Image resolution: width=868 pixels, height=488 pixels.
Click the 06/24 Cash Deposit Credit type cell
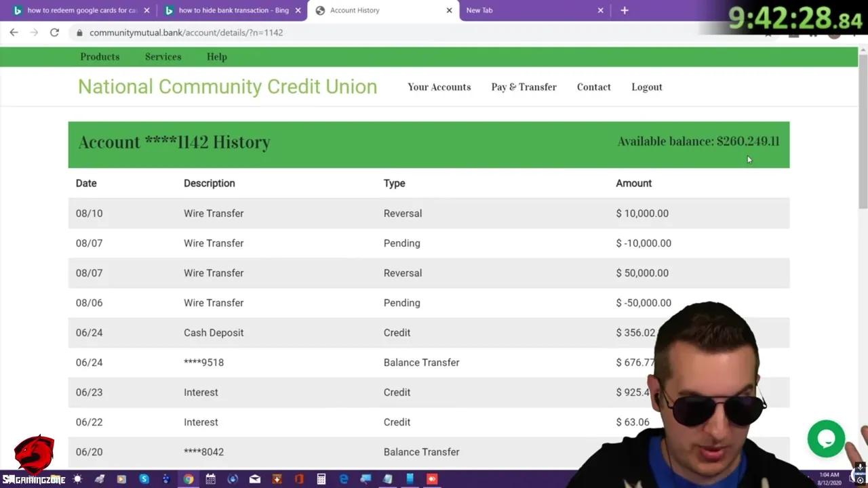coord(397,332)
